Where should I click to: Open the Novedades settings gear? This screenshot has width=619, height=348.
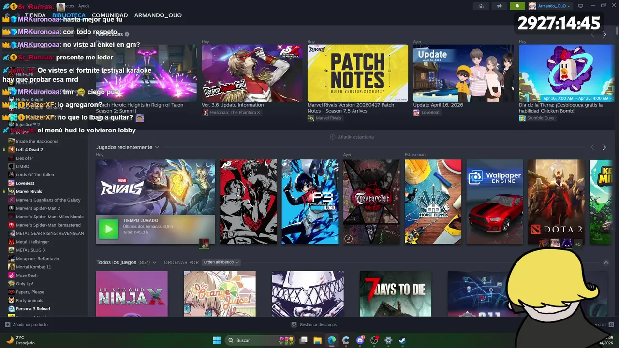(x=127, y=34)
